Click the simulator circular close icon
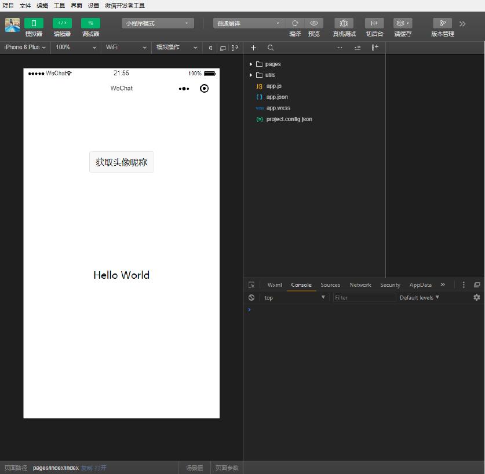The image size is (485, 474). 204,89
